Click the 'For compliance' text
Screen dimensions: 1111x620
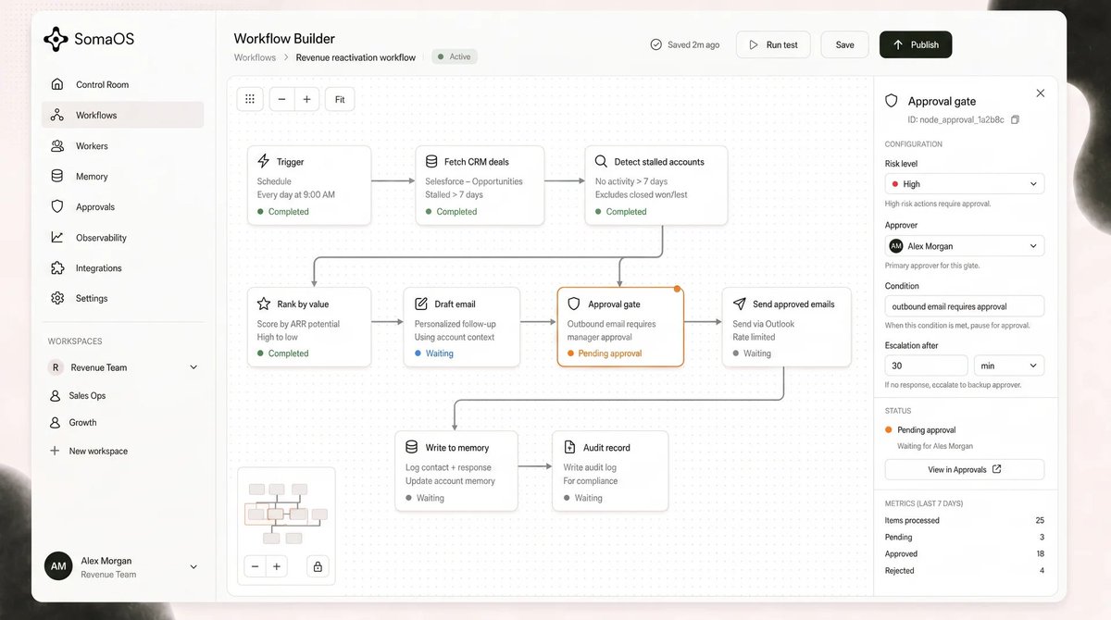[x=591, y=480]
